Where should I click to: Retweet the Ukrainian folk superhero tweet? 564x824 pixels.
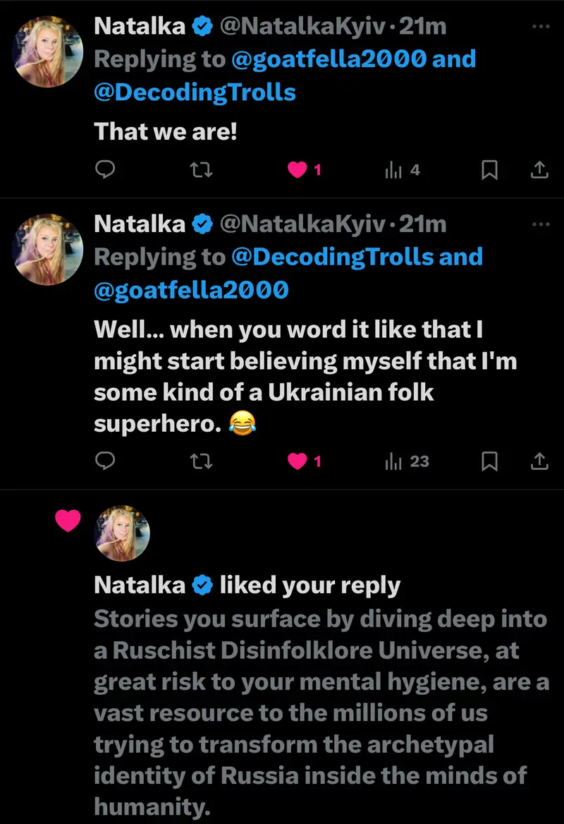coord(202,461)
